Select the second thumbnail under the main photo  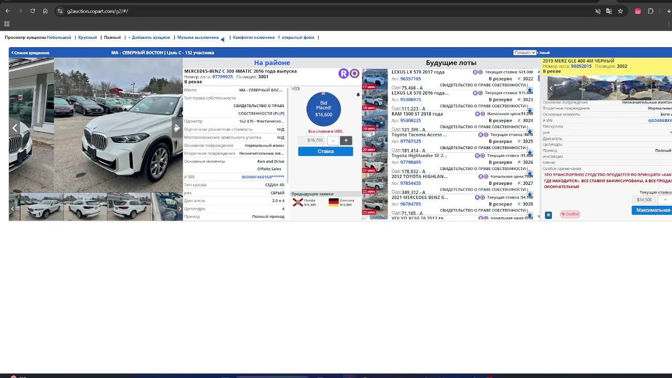85,207
